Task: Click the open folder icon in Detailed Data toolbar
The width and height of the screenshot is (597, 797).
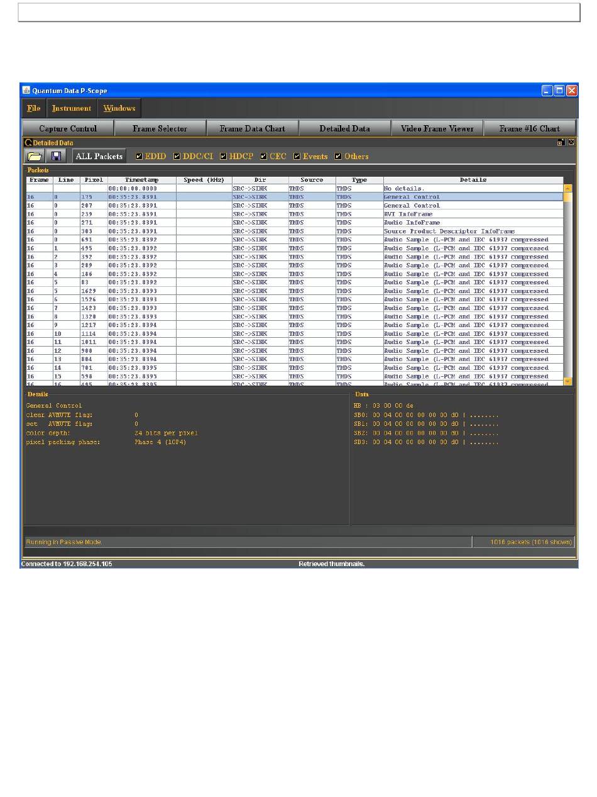Action: click(34, 156)
